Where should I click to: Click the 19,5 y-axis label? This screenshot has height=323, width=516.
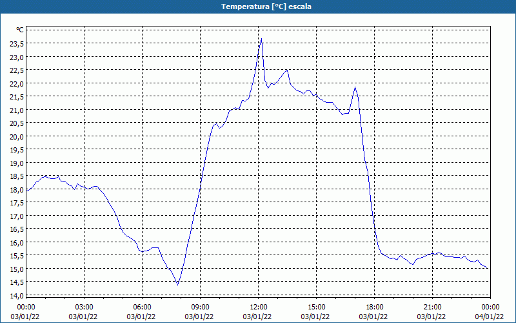(x=17, y=150)
